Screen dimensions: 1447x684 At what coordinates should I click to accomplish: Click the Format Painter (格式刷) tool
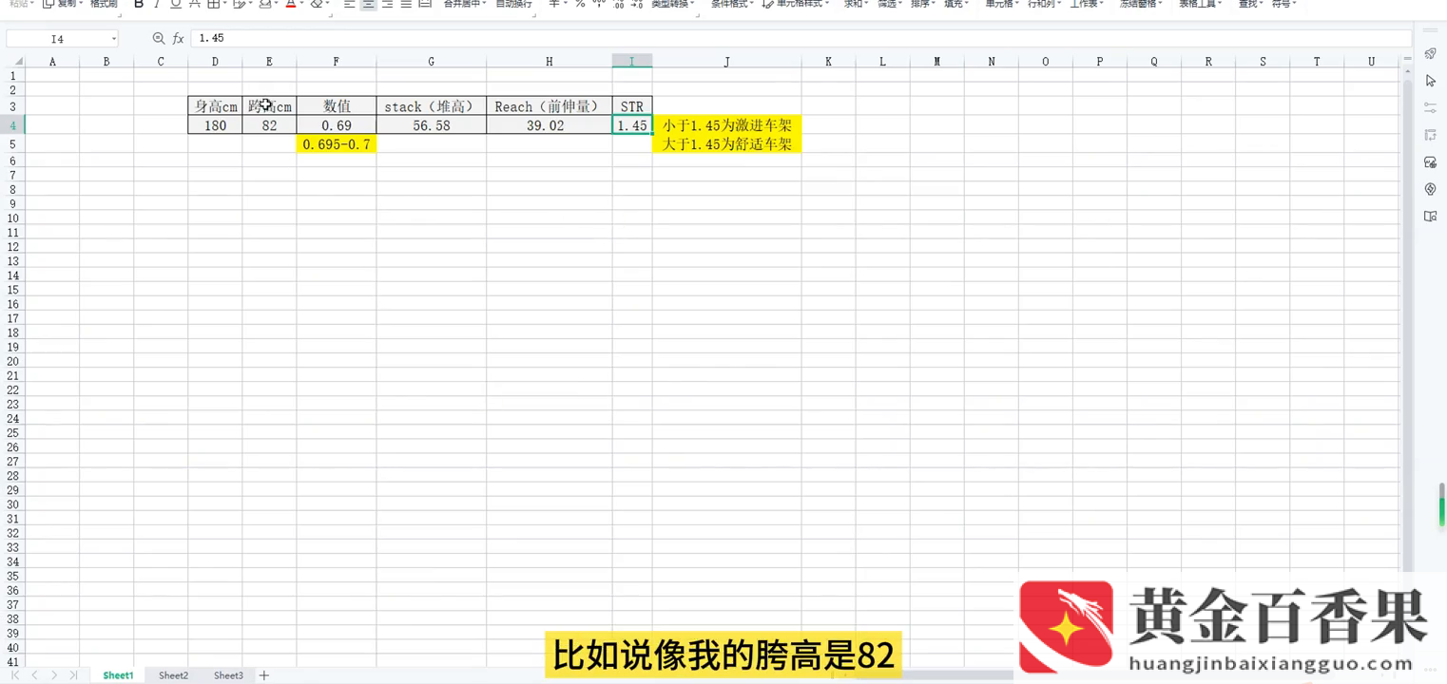point(104,4)
